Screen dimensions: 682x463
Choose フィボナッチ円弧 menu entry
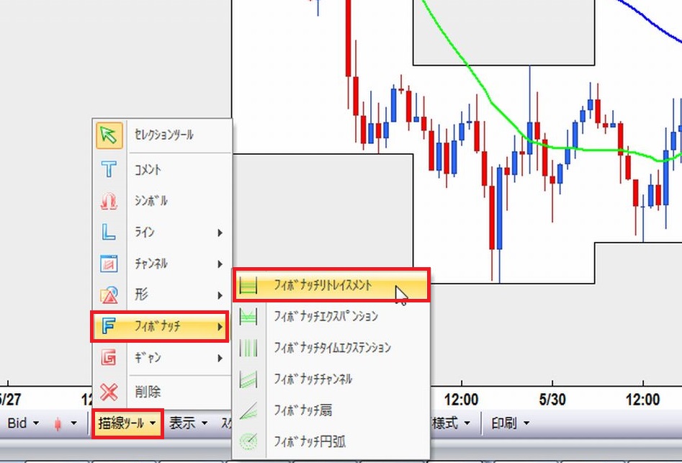(332, 441)
